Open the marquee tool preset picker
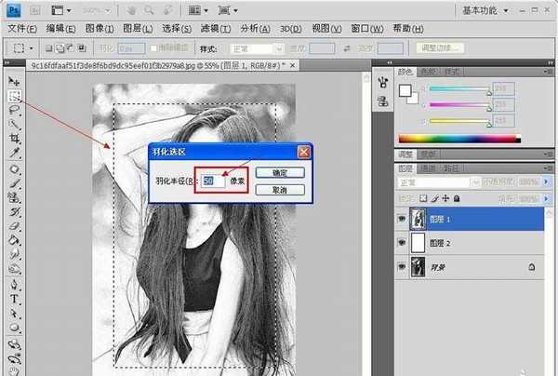The image size is (558, 376). 22,48
